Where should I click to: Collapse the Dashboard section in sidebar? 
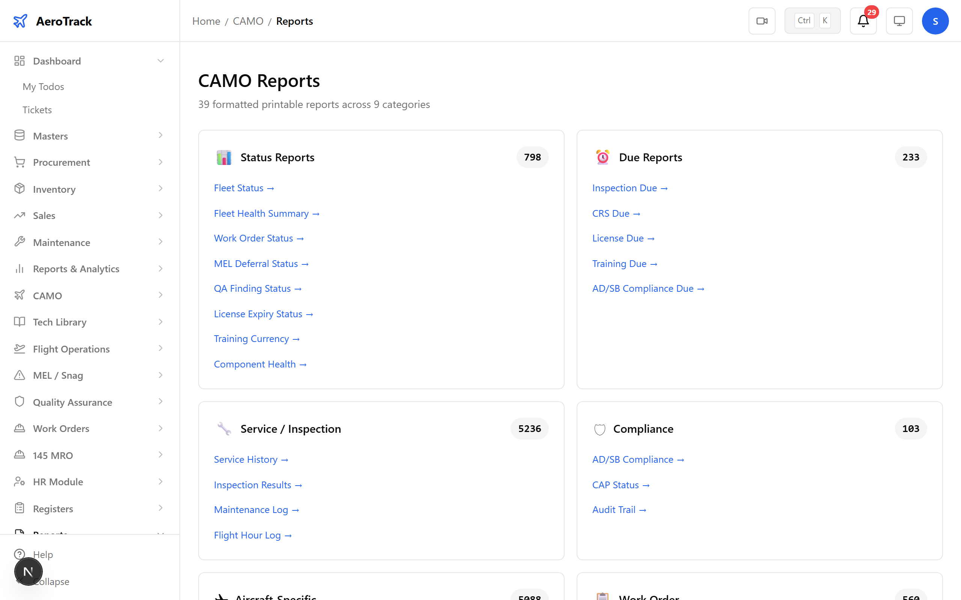coord(160,61)
